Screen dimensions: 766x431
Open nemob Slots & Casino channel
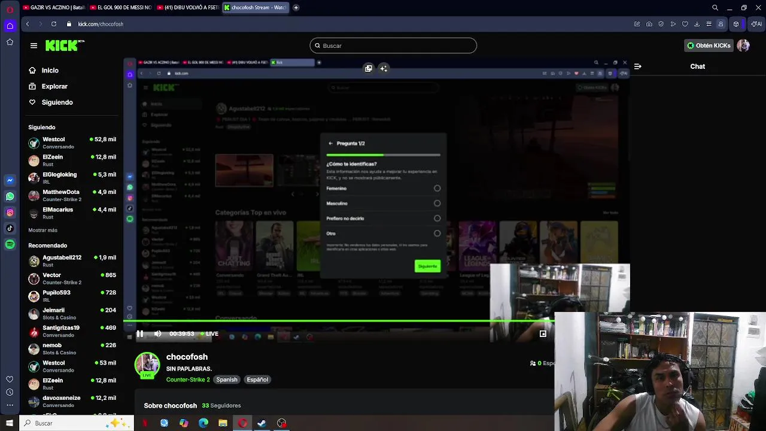click(72, 348)
